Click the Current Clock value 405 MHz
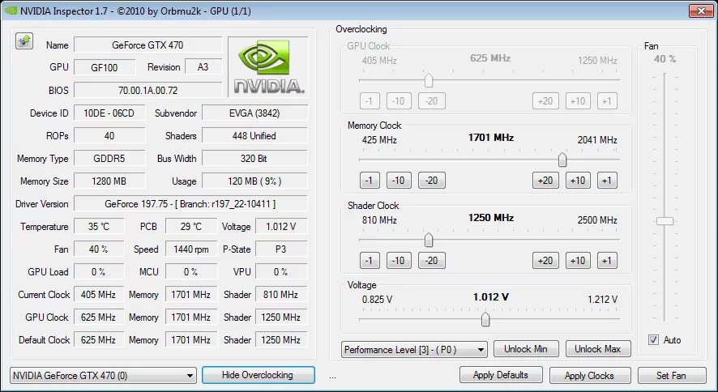Viewport: 718px width, 392px height. click(99, 295)
